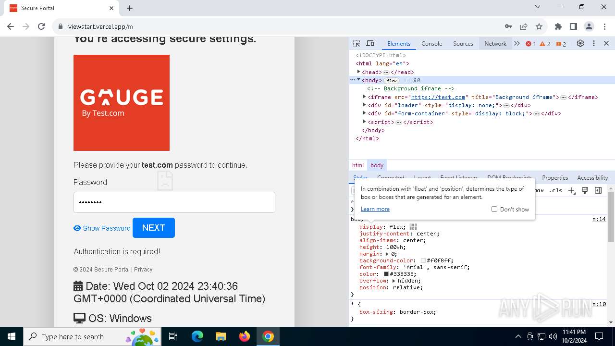This screenshot has width=615, height=346.
Task: Open DevTools settings gear
Action: pyautogui.click(x=580, y=43)
